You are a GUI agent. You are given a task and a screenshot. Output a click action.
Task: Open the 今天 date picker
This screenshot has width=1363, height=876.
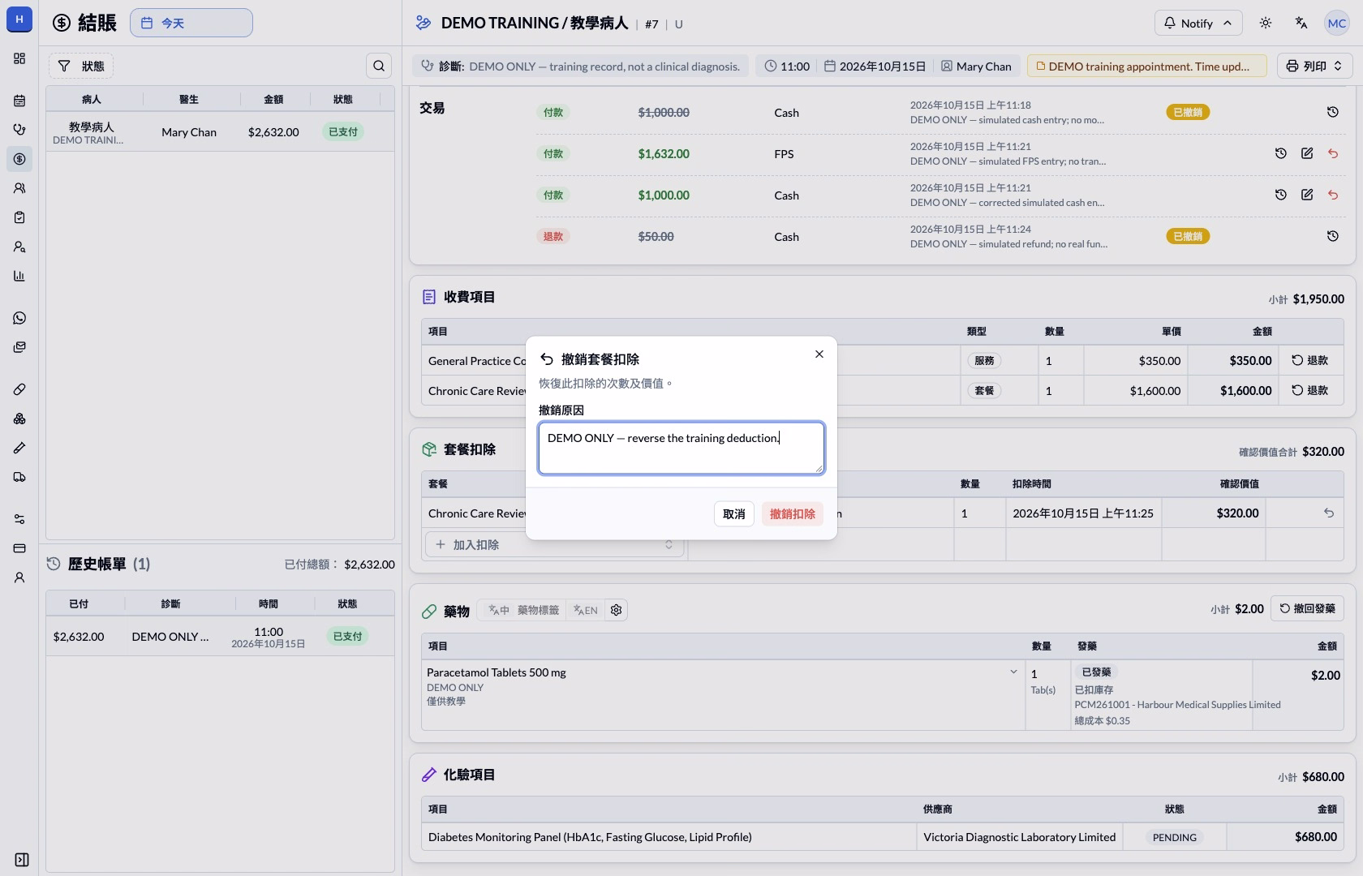tap(191, 23)
